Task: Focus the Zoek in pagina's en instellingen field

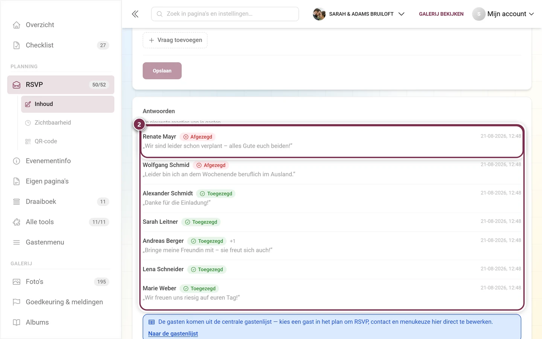Action: point(225,14)
